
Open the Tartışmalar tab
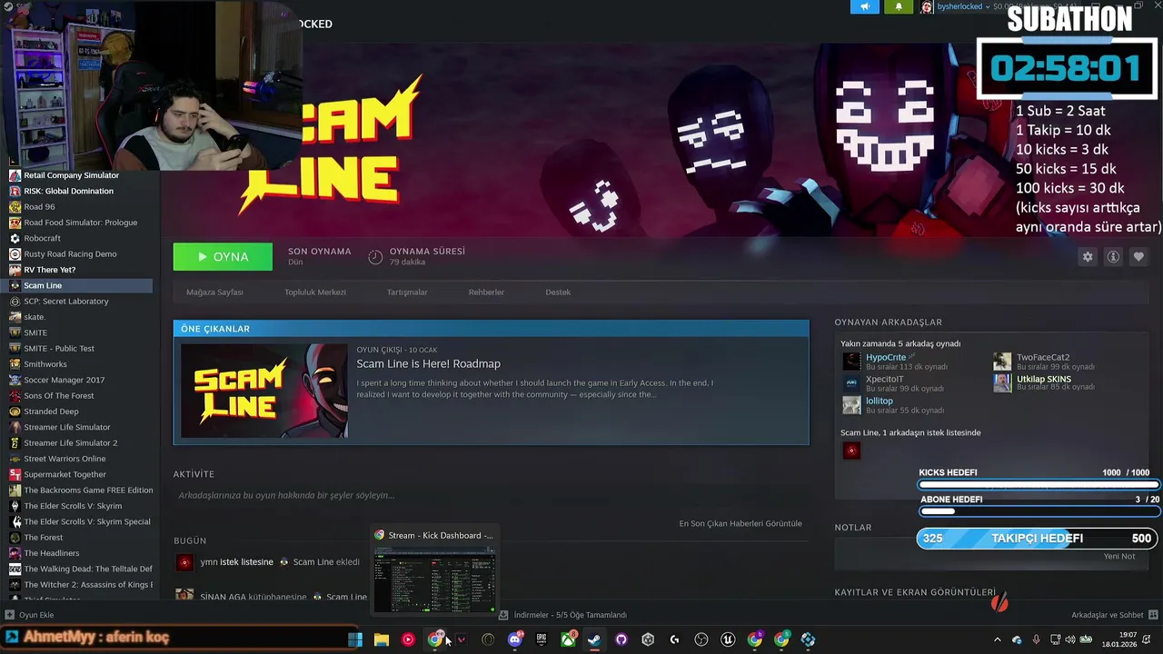pyautogui.click(x=407, y=292)
